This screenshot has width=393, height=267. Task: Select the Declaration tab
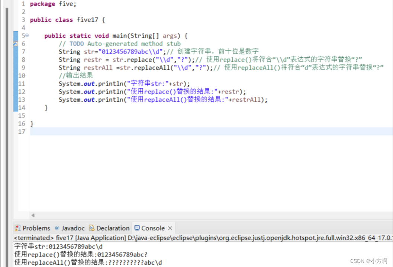coord(110,228)
